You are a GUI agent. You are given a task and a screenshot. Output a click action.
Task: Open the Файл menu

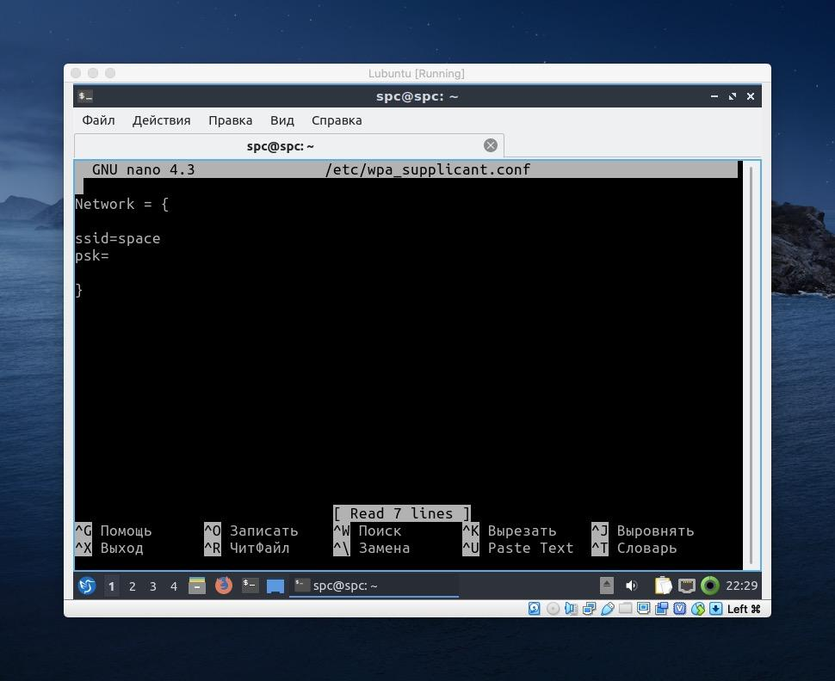[x=98, y=120]
